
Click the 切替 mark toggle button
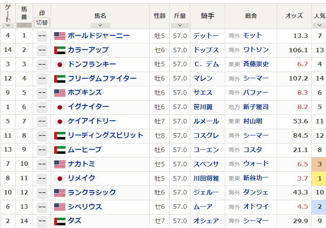[42, 22]
